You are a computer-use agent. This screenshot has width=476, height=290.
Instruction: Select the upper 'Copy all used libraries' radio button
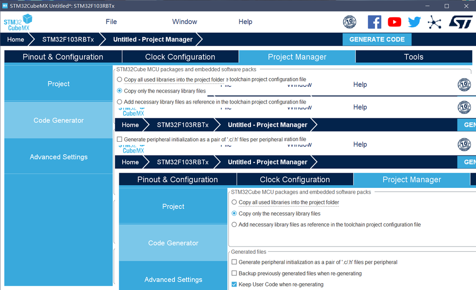(x=120, y=80)
